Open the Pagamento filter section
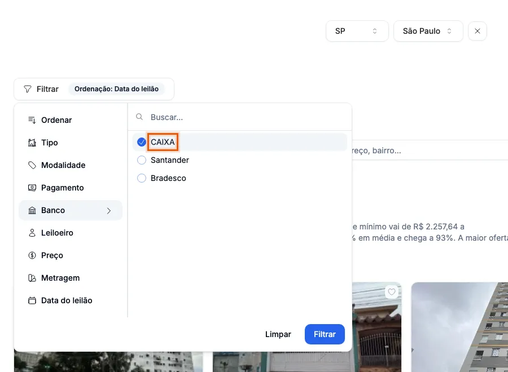The image size is (508, 372). 71,188
